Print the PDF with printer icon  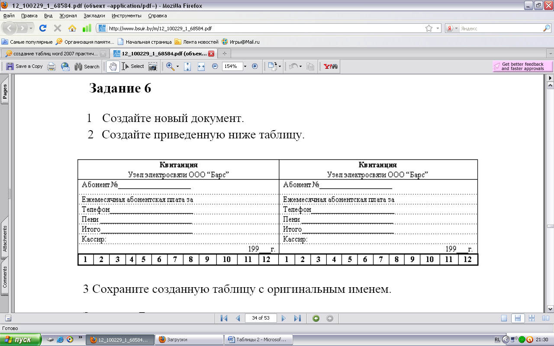52,66
